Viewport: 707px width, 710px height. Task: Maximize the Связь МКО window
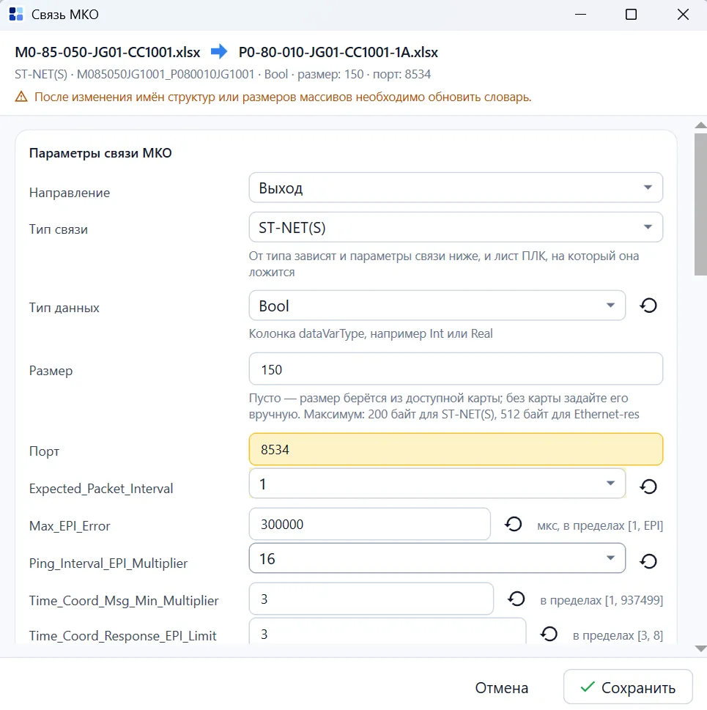point(631,15)
